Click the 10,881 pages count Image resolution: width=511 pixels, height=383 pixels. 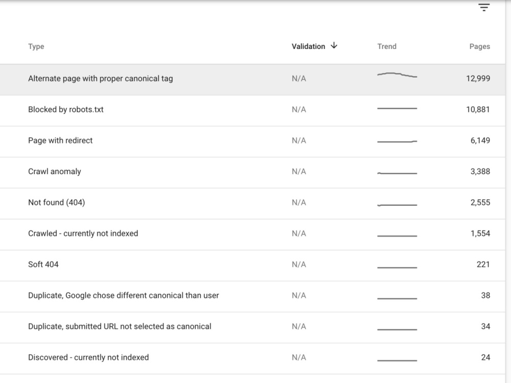[478, 109]
